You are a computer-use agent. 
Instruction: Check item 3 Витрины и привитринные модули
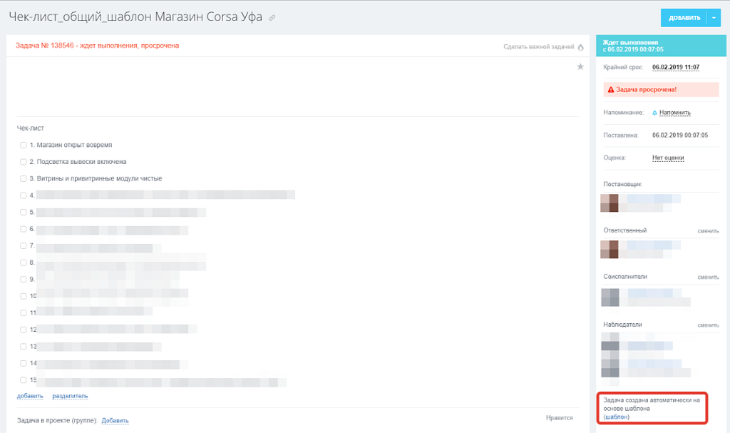[24, 178]
